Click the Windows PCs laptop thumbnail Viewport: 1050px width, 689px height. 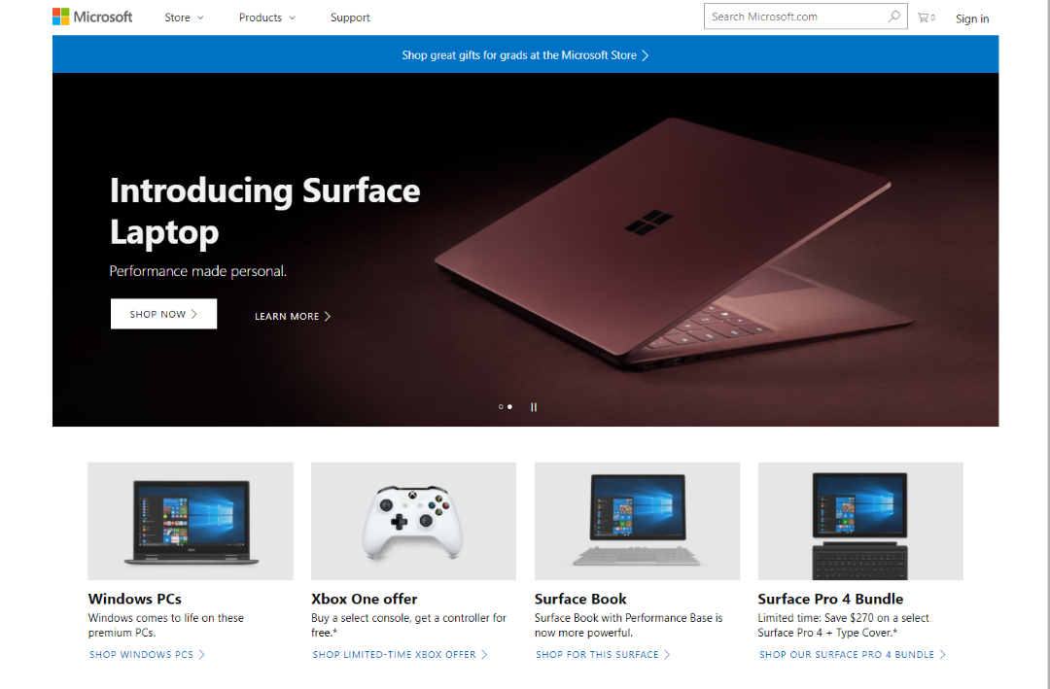(x=191, y=521)
